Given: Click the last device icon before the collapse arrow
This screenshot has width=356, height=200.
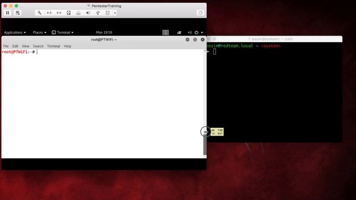Looking at the screenshot, I should [107, 13].
